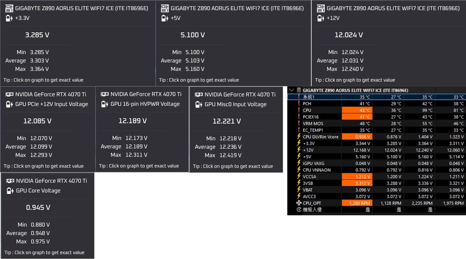The image size is (466, 259).
Task: Click the orange 43 °C CPU value cell
Action: (x=357, y=110)
